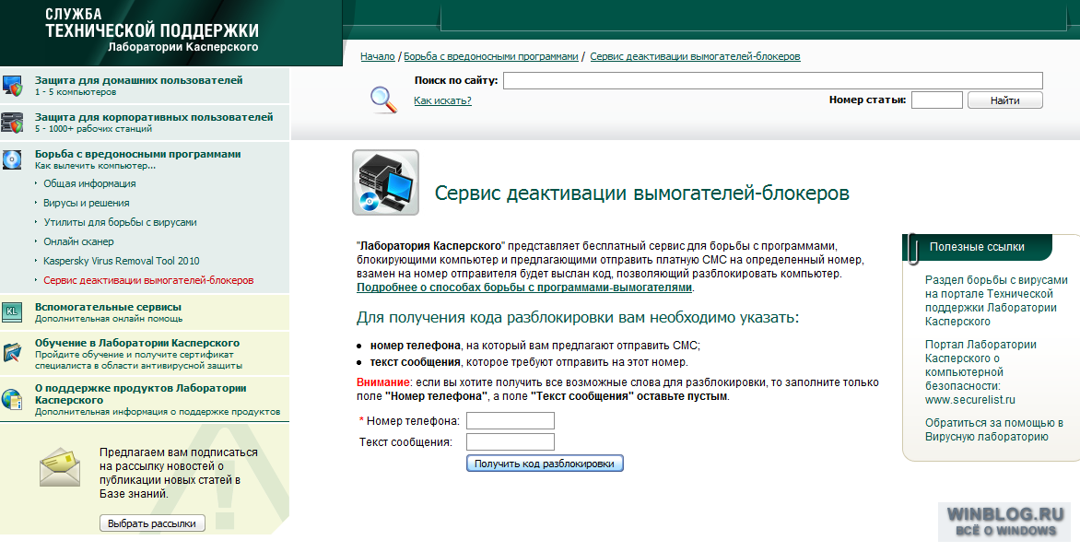Focus the Номер телефона input field
The image size is (1080, 552).
coord(511,420)
